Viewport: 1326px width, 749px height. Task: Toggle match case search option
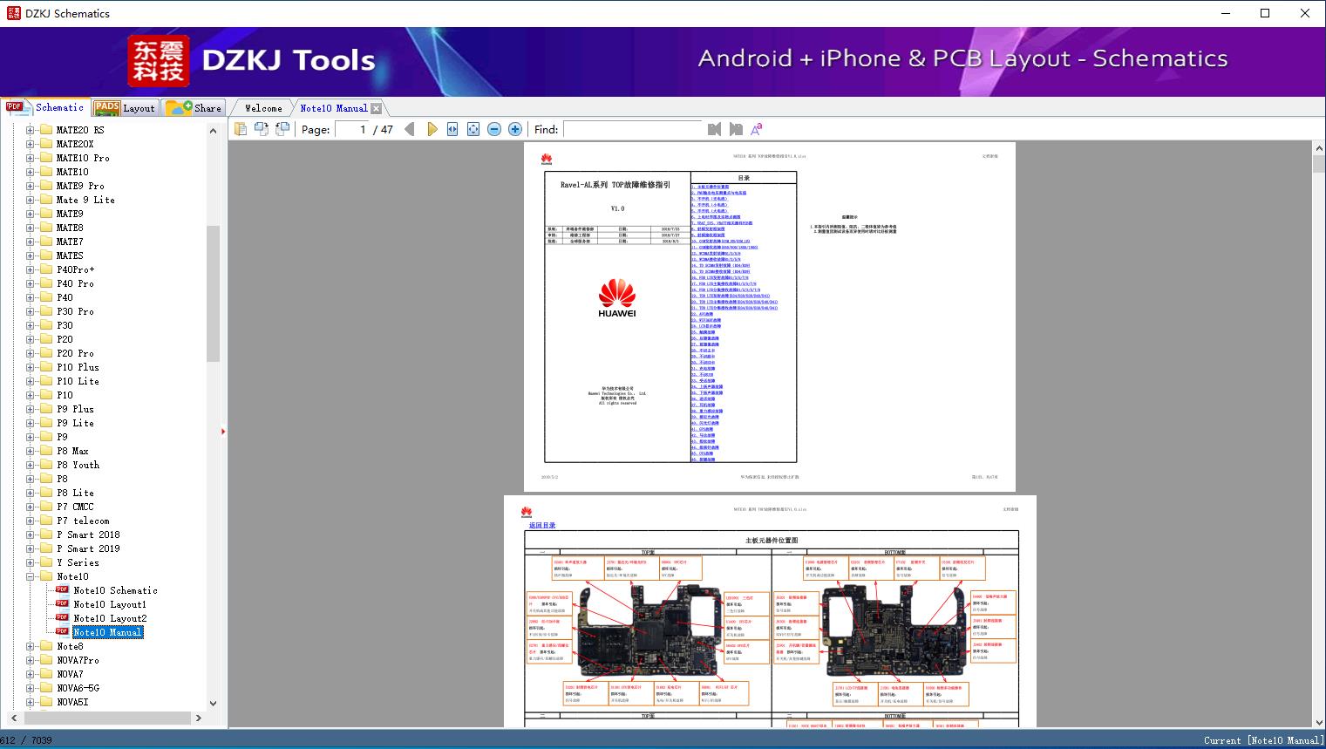pyautogui.click(x=757, y=129)
